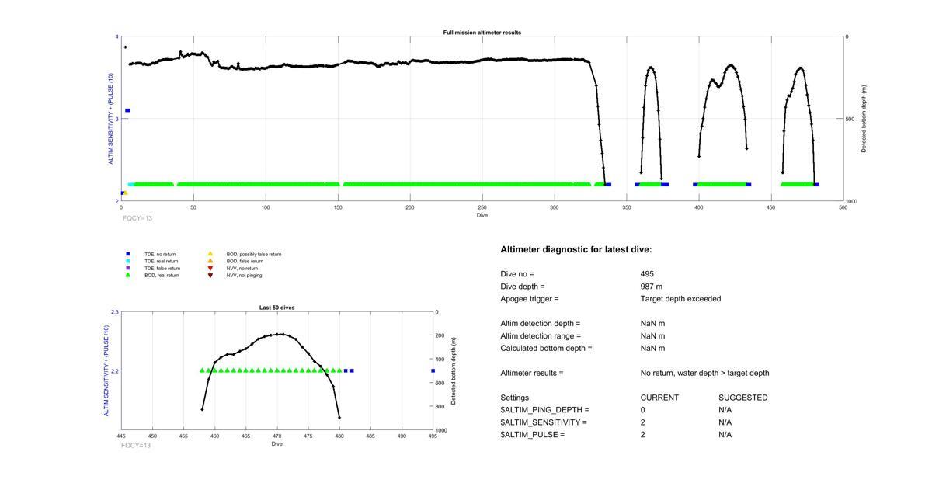The width and height of the screenshot is (932, 483).
Task: Click the 'Settings' column header
Action: pos(514,398)
